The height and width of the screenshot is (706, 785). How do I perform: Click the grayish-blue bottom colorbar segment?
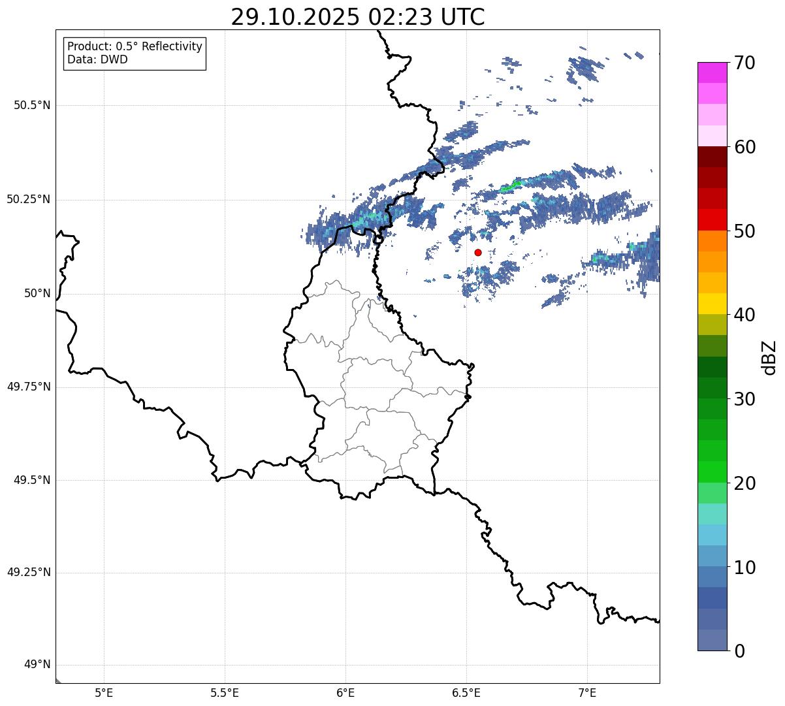pos(712,640)
